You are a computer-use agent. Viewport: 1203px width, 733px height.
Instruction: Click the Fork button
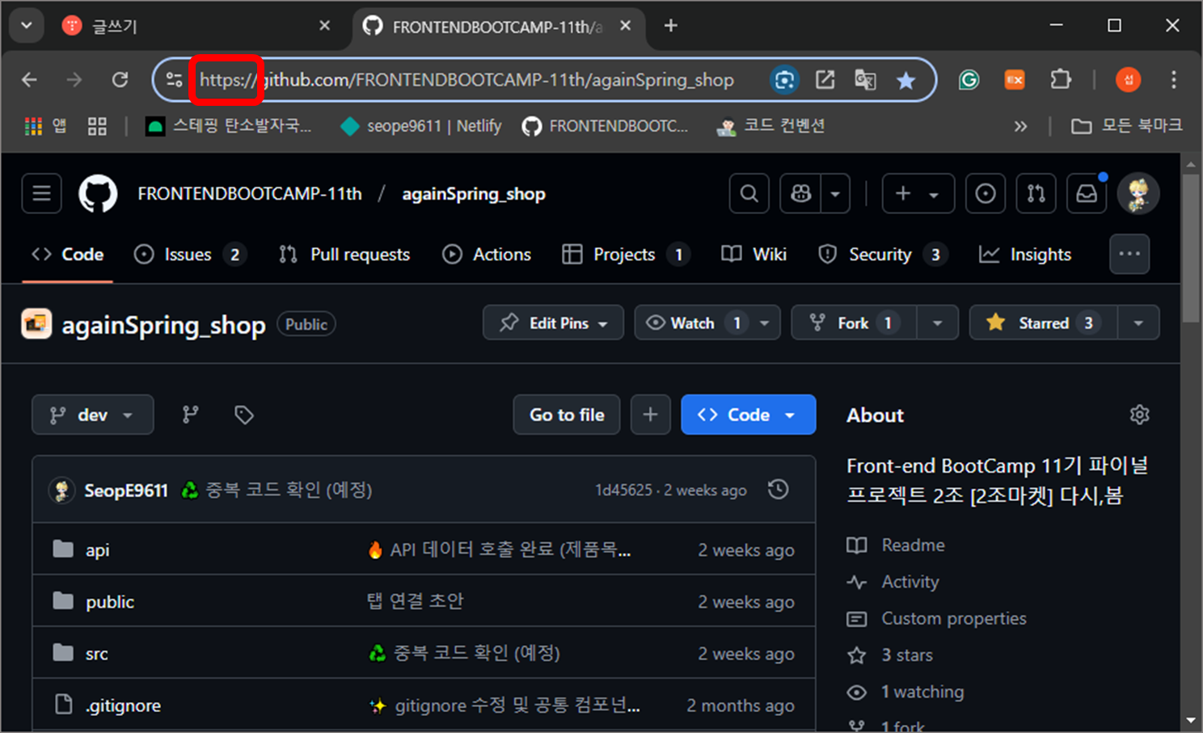tap(853, 323)
